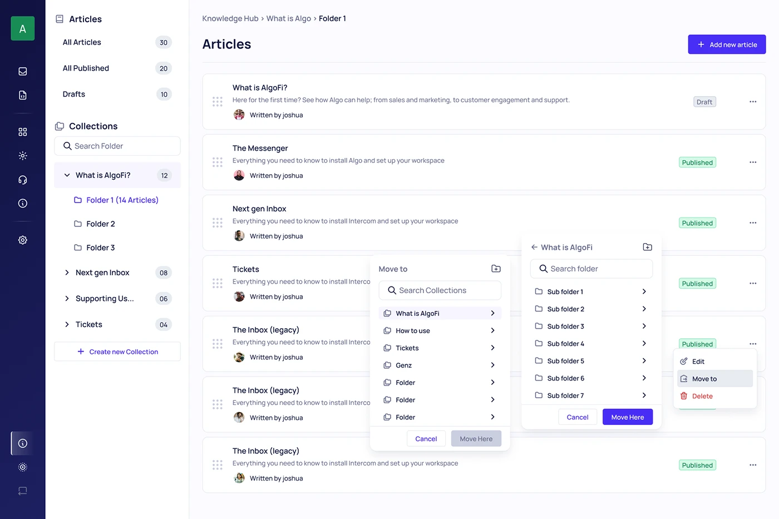Cancel in the Move to panel

coord(426,439)
